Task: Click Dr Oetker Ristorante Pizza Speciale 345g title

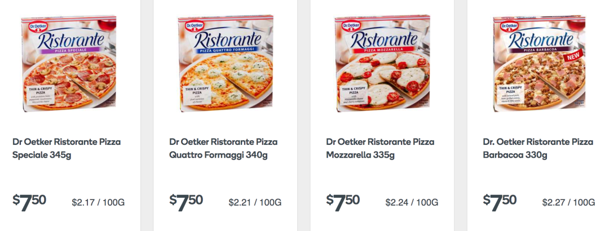Action: point(67,149)
